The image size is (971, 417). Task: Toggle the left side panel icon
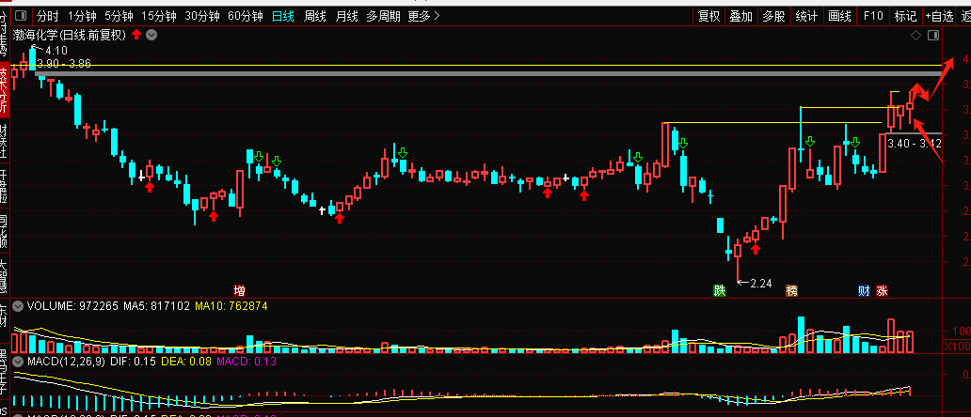coord(21,16)
